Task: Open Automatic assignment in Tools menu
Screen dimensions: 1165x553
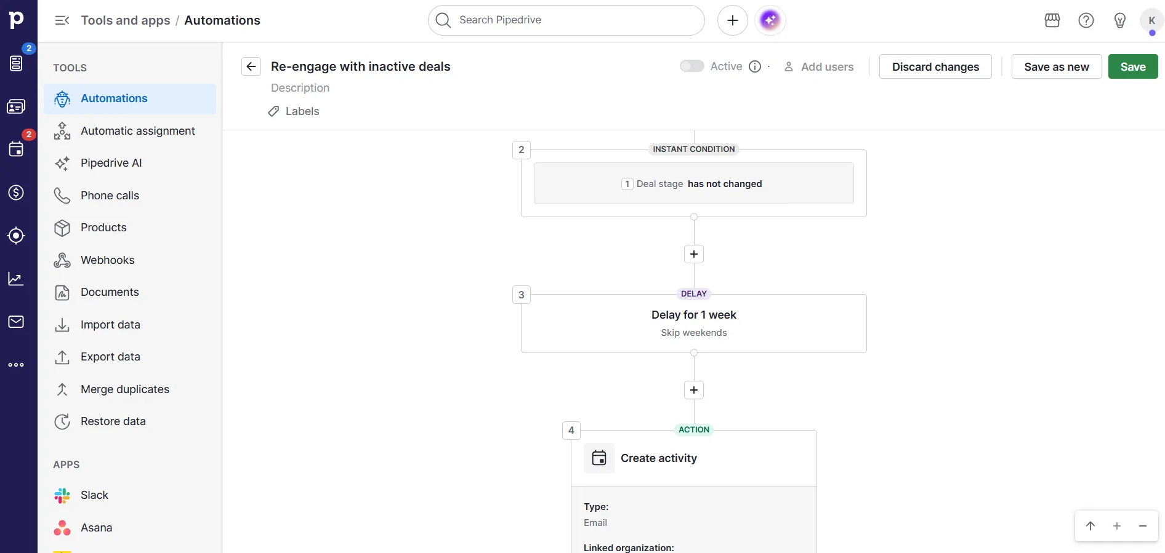Action: point(130,131)
